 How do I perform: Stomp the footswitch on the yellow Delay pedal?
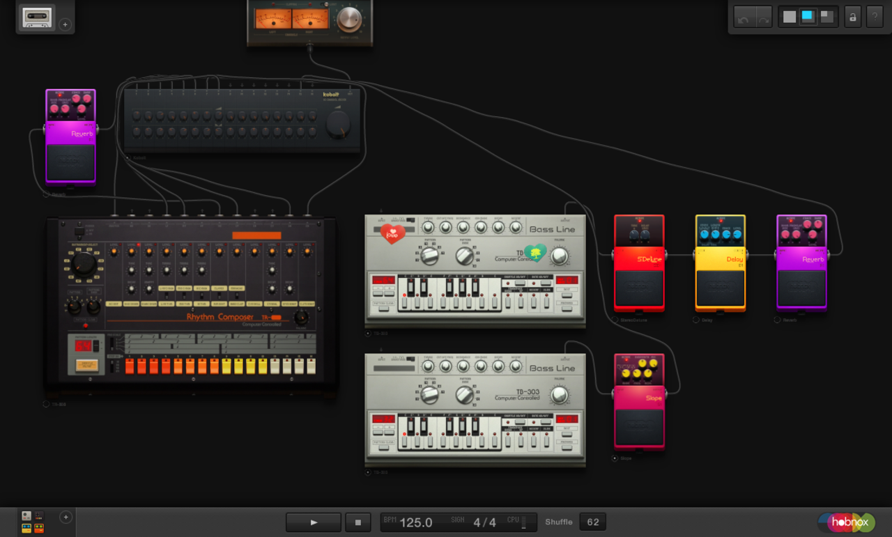720,288
